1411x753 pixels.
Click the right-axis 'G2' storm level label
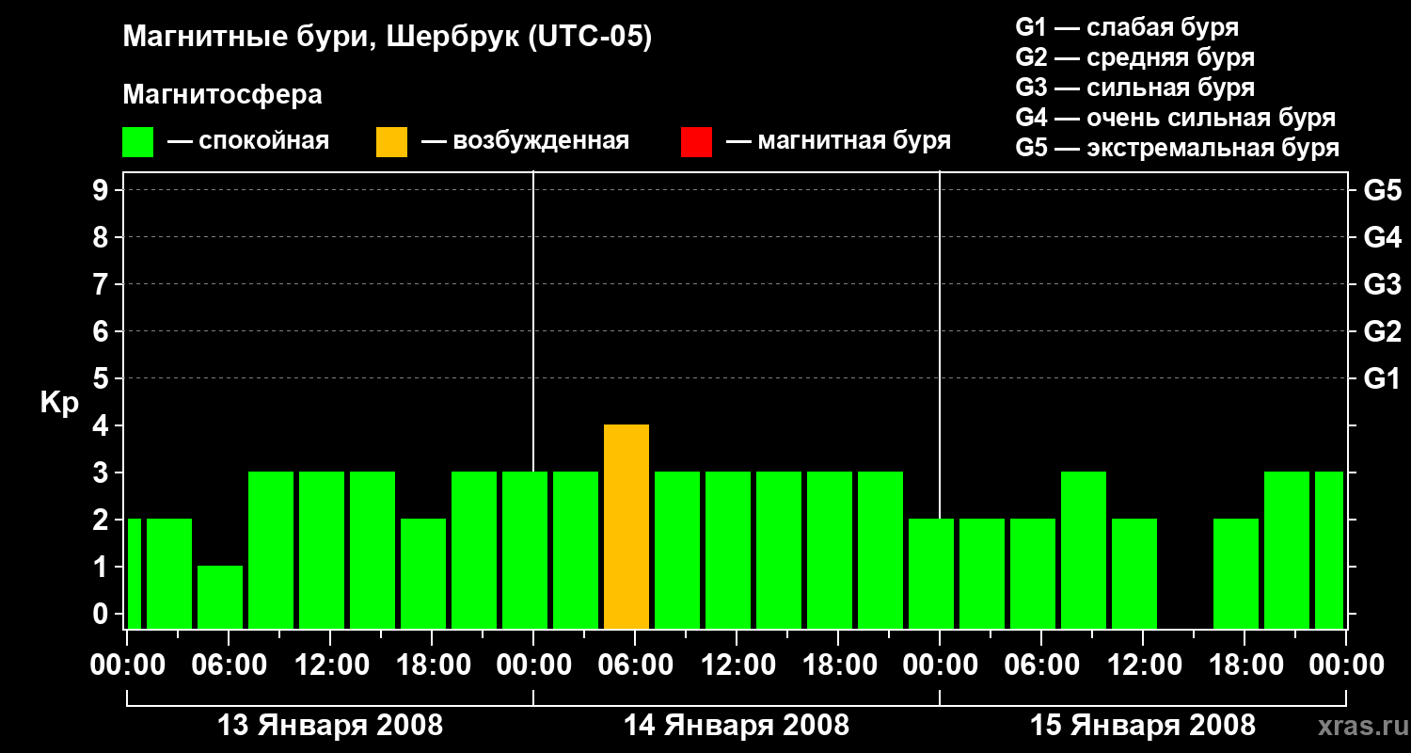click(x=1383, y=331)
